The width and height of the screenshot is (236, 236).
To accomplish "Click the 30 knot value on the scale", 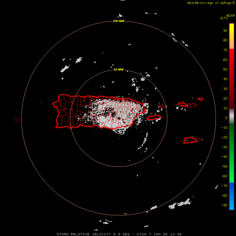I will coord(225,89).
